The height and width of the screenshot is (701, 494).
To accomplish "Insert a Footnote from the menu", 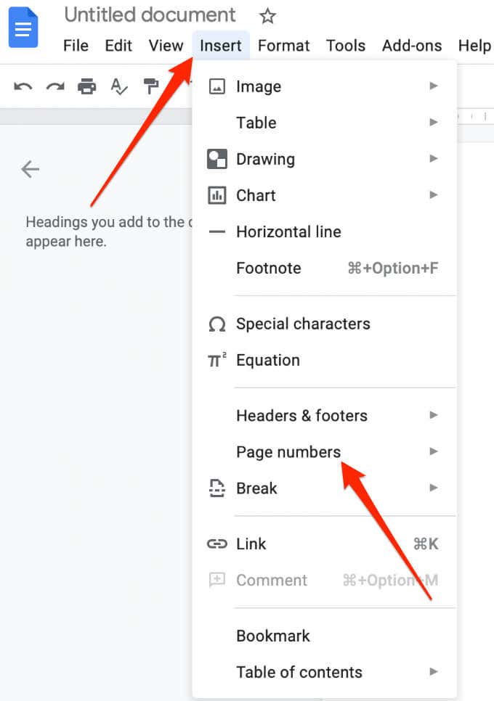I will click(325, 268).
